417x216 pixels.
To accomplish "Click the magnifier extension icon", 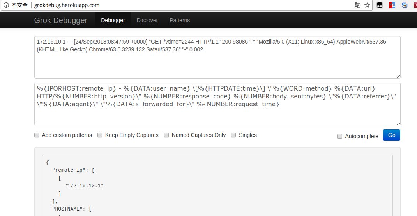I will click(x=405, y=5).
